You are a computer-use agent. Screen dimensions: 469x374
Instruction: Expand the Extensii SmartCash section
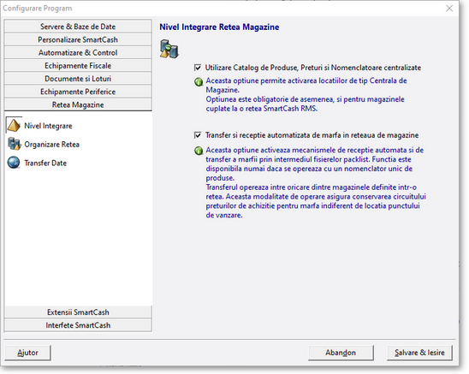click(x=78, y=312)
